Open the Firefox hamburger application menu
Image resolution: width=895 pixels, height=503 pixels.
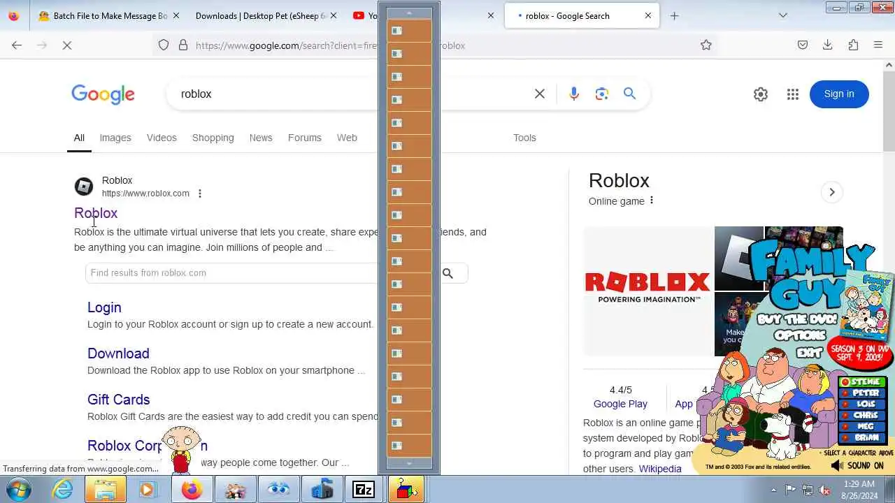pyautogui.click(x=878, y=45)
